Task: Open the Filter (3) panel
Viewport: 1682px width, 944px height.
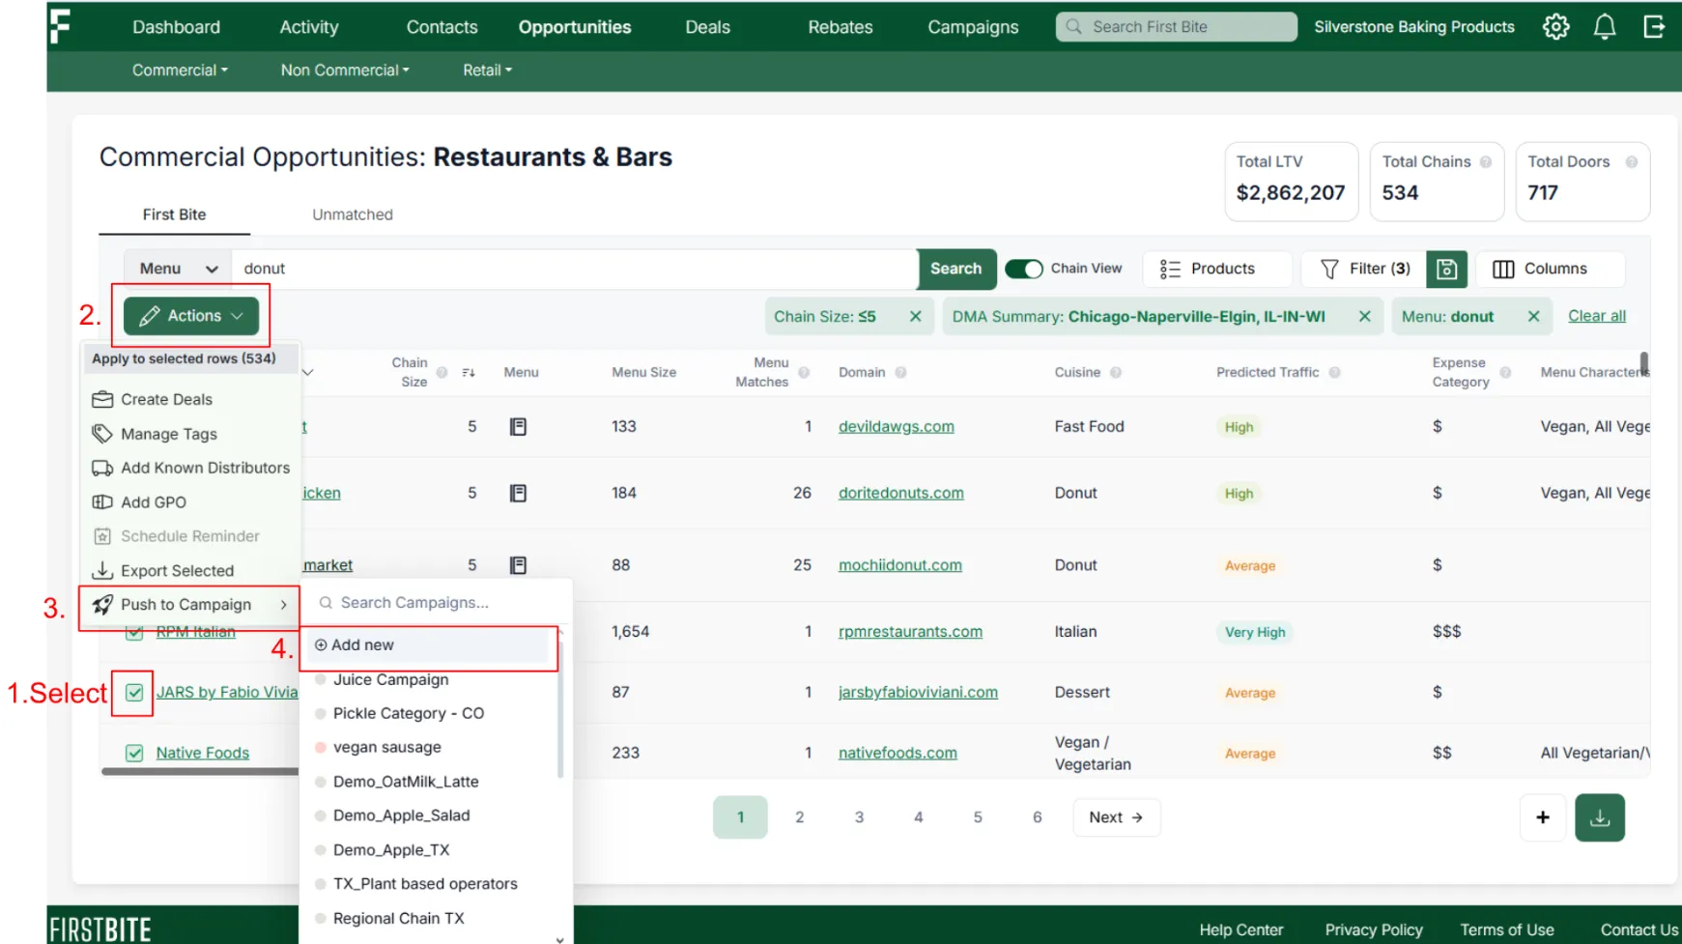Action: tap(1364, 269)
